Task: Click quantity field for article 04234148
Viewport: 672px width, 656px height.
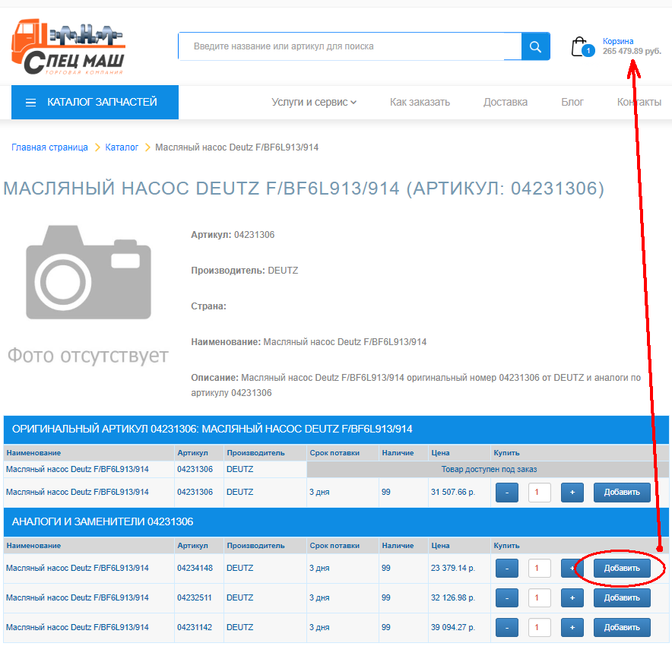Action: (x=540, y=568)
